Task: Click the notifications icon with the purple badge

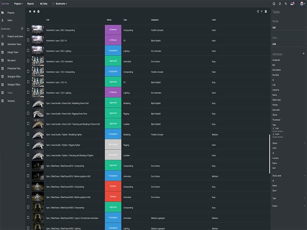Action: tap(292, 3)
